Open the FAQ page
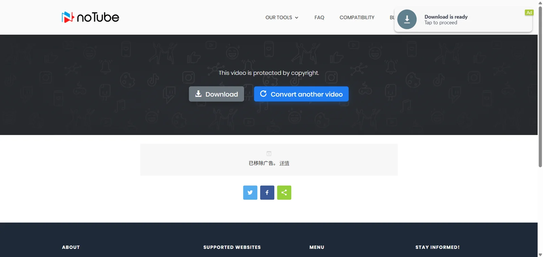Screen dimensions: 543x257 [319, 18]
